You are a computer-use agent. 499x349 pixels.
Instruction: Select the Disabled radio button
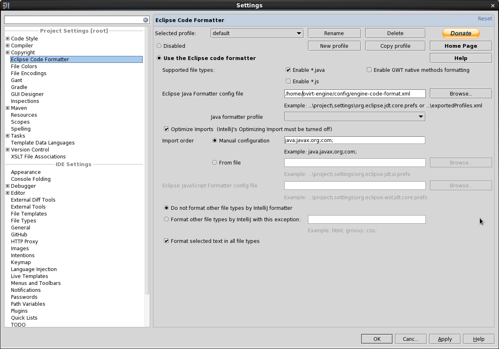[x=159, y=46]
